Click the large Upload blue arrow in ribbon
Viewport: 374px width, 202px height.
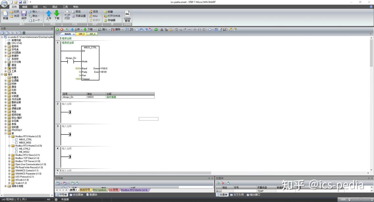click(49, 13)
